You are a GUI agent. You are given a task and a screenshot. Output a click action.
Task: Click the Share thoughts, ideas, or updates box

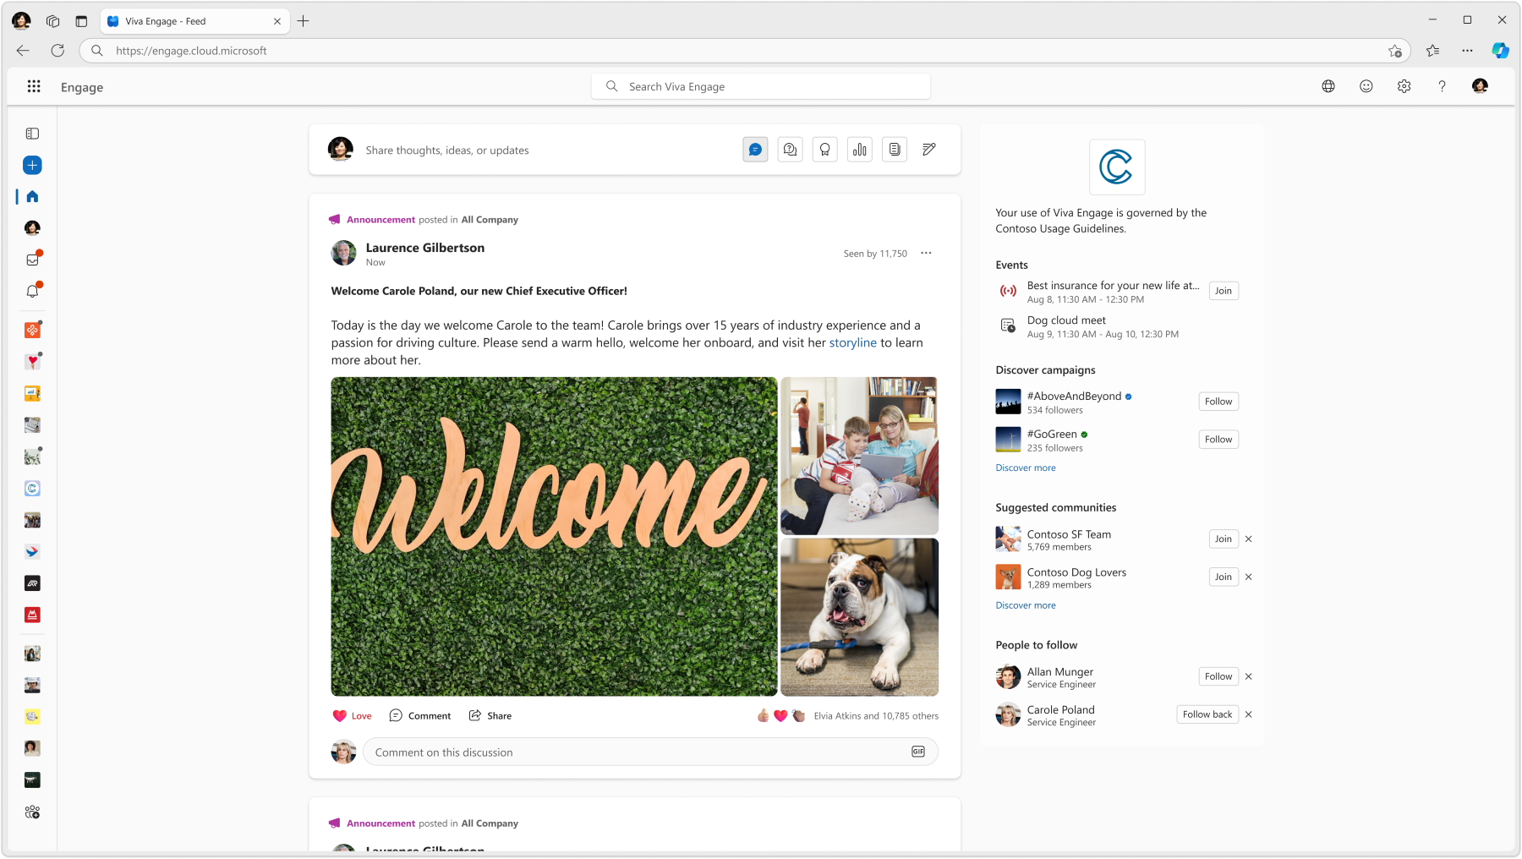(x=447, y=150)
